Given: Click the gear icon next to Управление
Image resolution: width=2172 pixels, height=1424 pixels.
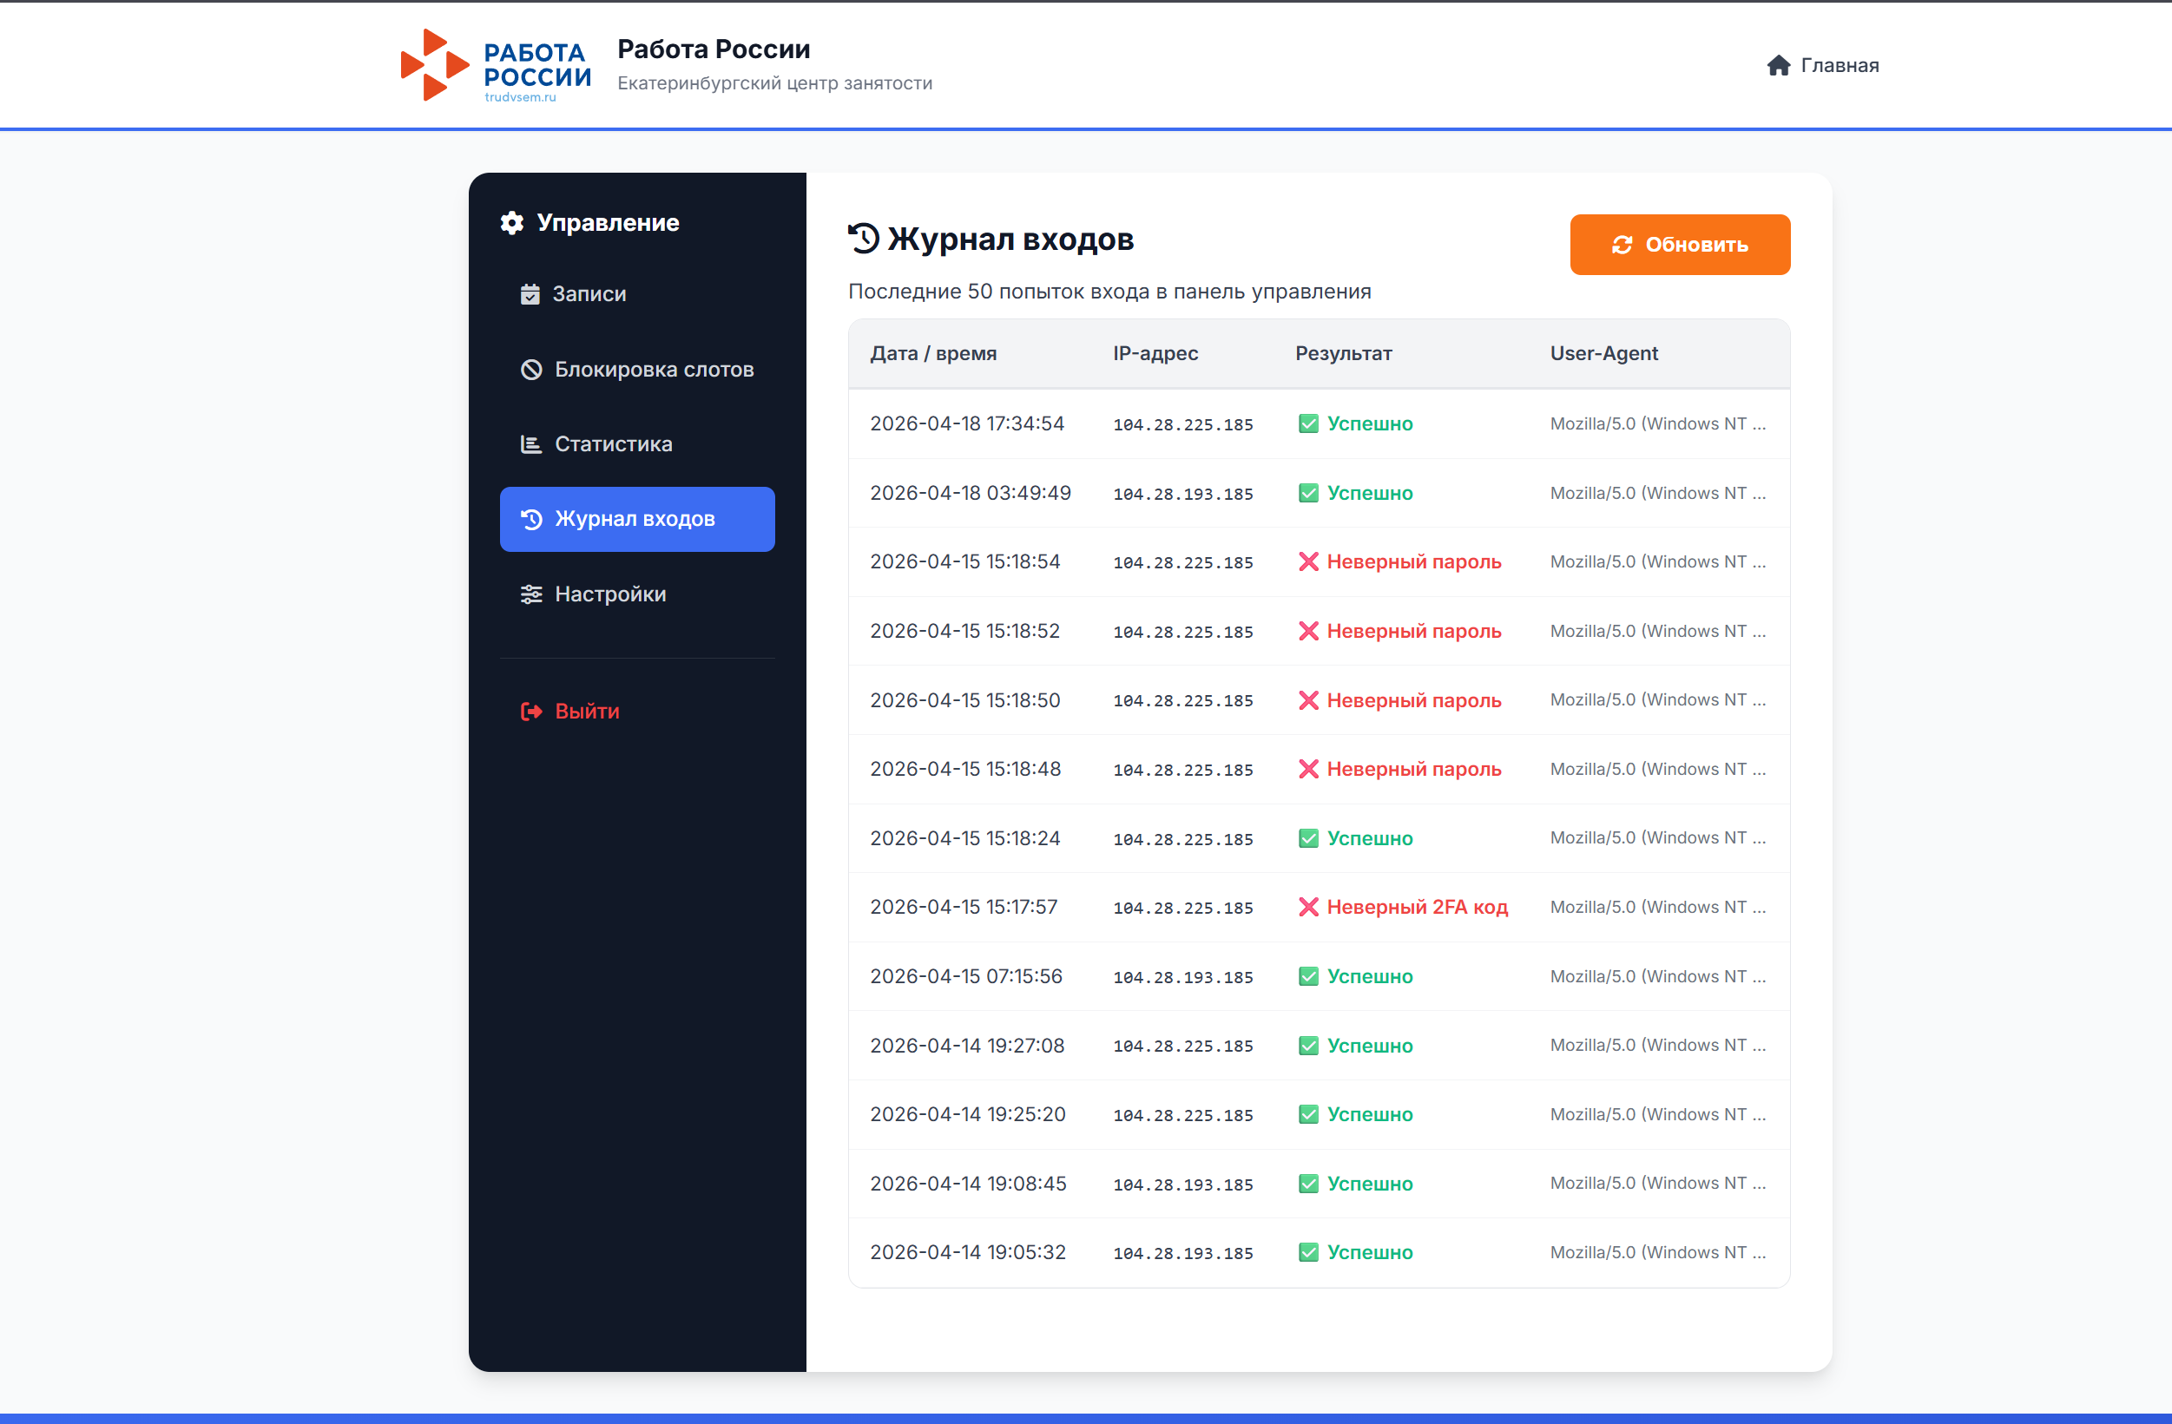Looking at the screenshot, I should 512,223.
